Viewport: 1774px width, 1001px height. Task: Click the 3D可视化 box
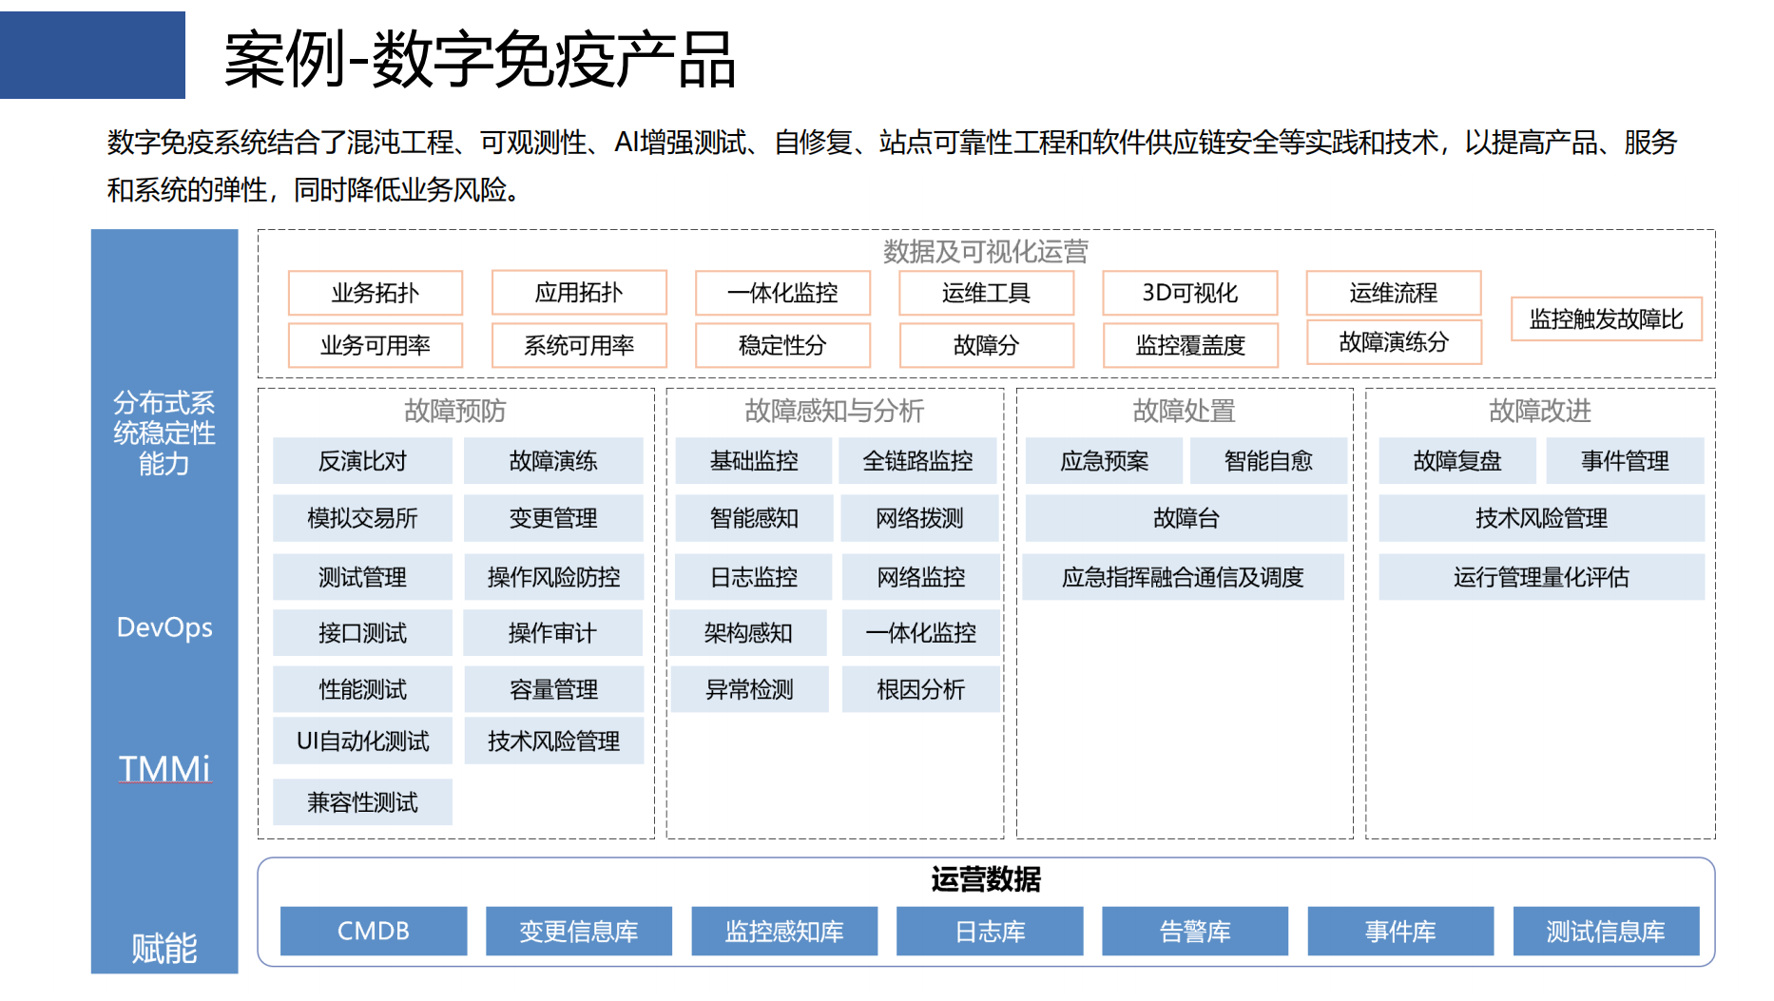pyautogui.click(x=1189, y=293)
